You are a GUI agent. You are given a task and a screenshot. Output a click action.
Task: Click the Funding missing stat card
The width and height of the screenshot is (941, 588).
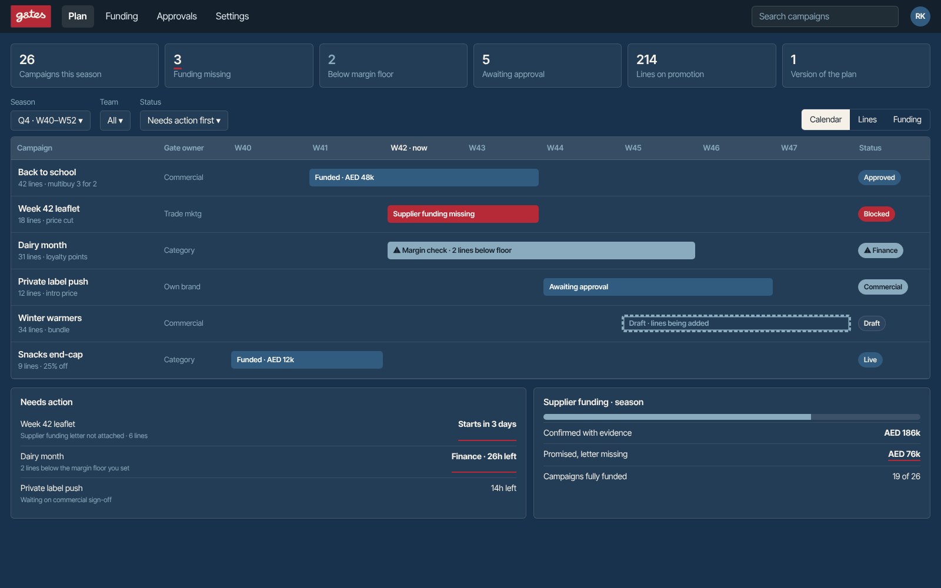pos(239,66)
